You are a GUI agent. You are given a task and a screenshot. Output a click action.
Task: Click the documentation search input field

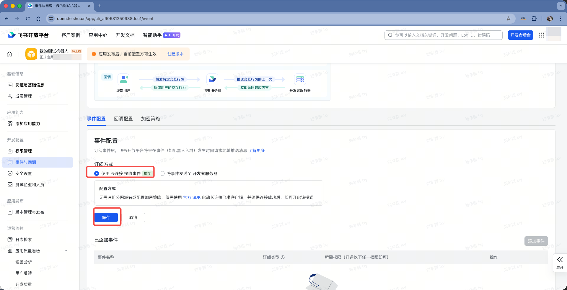tap(446, 35)
